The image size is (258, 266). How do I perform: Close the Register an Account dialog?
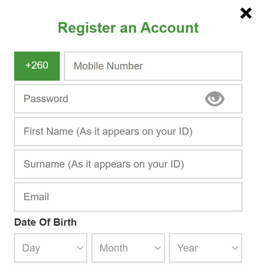(x=246, y=13)
